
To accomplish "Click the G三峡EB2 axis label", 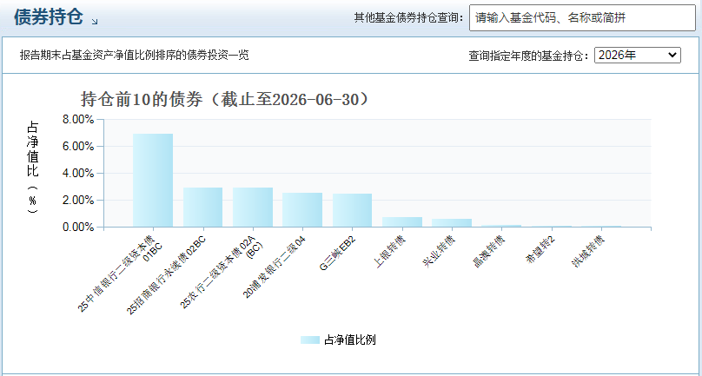I will 338,254.
